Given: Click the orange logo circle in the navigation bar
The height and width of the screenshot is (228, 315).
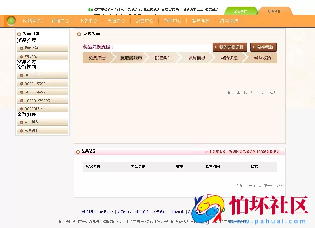Looking at the screenshot, I should 11,21.
